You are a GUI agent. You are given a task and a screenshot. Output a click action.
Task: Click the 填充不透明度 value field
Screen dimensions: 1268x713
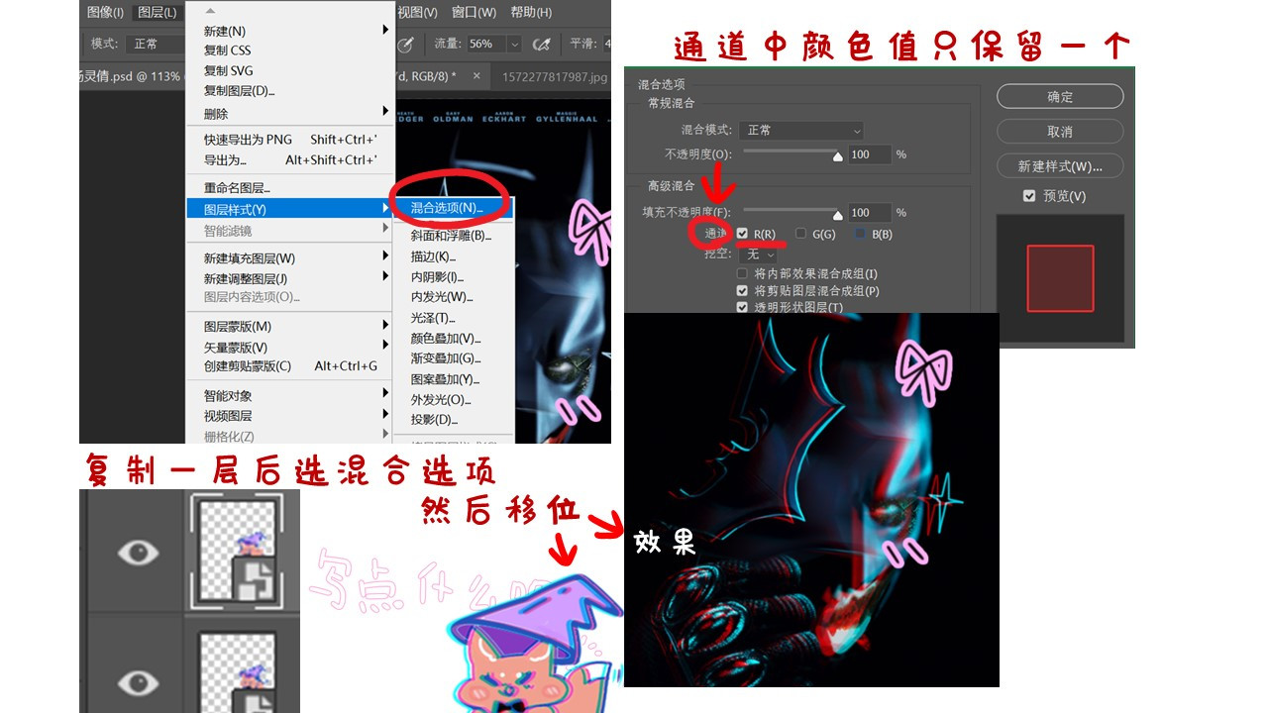tap(868, 212)
